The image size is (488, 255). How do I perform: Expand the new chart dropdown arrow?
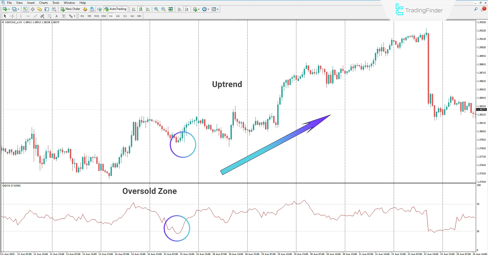9,9
